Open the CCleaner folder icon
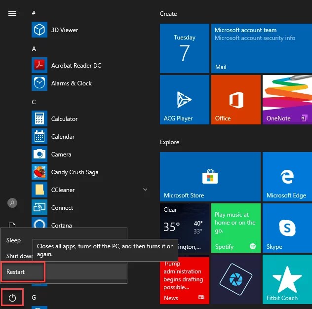The width and height of the screenshot is (312, 309). point(39,190)
